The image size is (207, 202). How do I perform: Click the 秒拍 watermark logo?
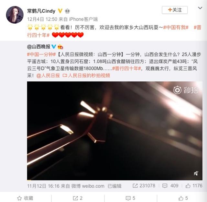pyautogui.click(x=186, y=90)
